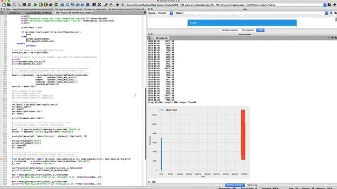The image size is (337, 189).
Task: Click the line 139 warning icon
Action: point(1,159)
